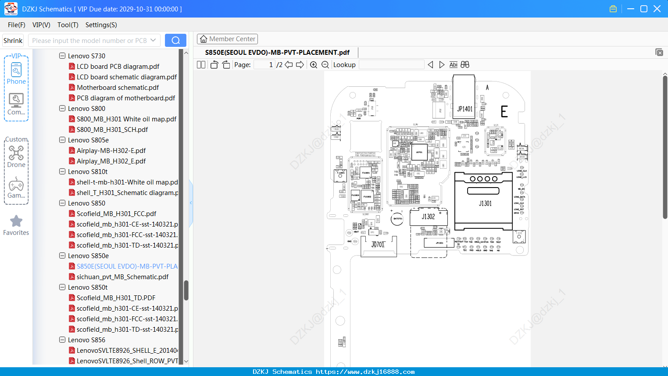
Task: Zoom in on the PDF
Action: coord(314,65)
